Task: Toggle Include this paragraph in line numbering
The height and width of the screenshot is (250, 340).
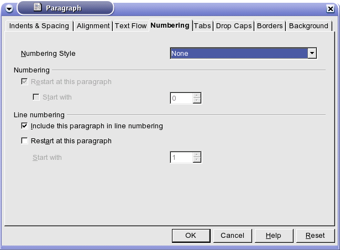Action: pos(24,126)
